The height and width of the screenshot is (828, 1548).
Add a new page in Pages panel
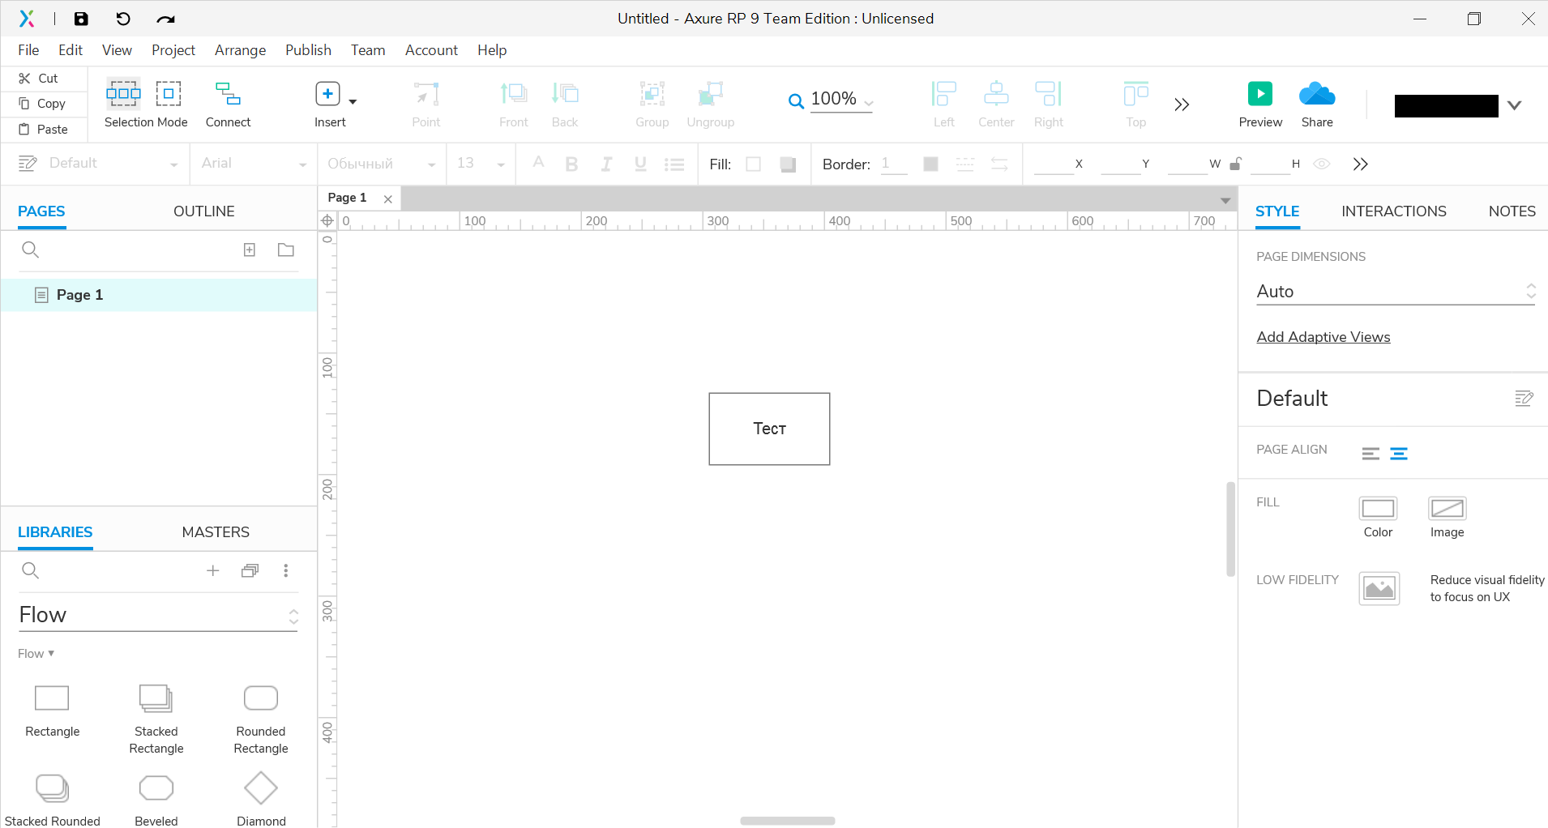250,250
